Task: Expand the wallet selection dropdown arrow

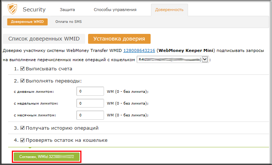Action: tap(205, 59)
